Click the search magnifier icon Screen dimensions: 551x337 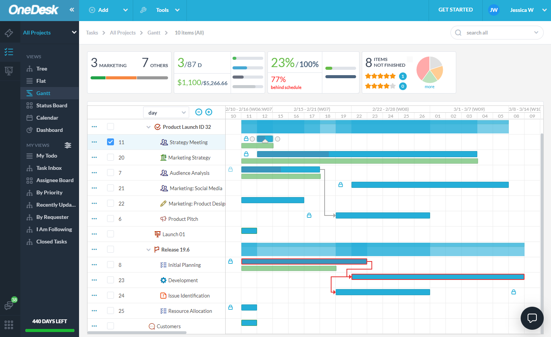coord(458,33)
